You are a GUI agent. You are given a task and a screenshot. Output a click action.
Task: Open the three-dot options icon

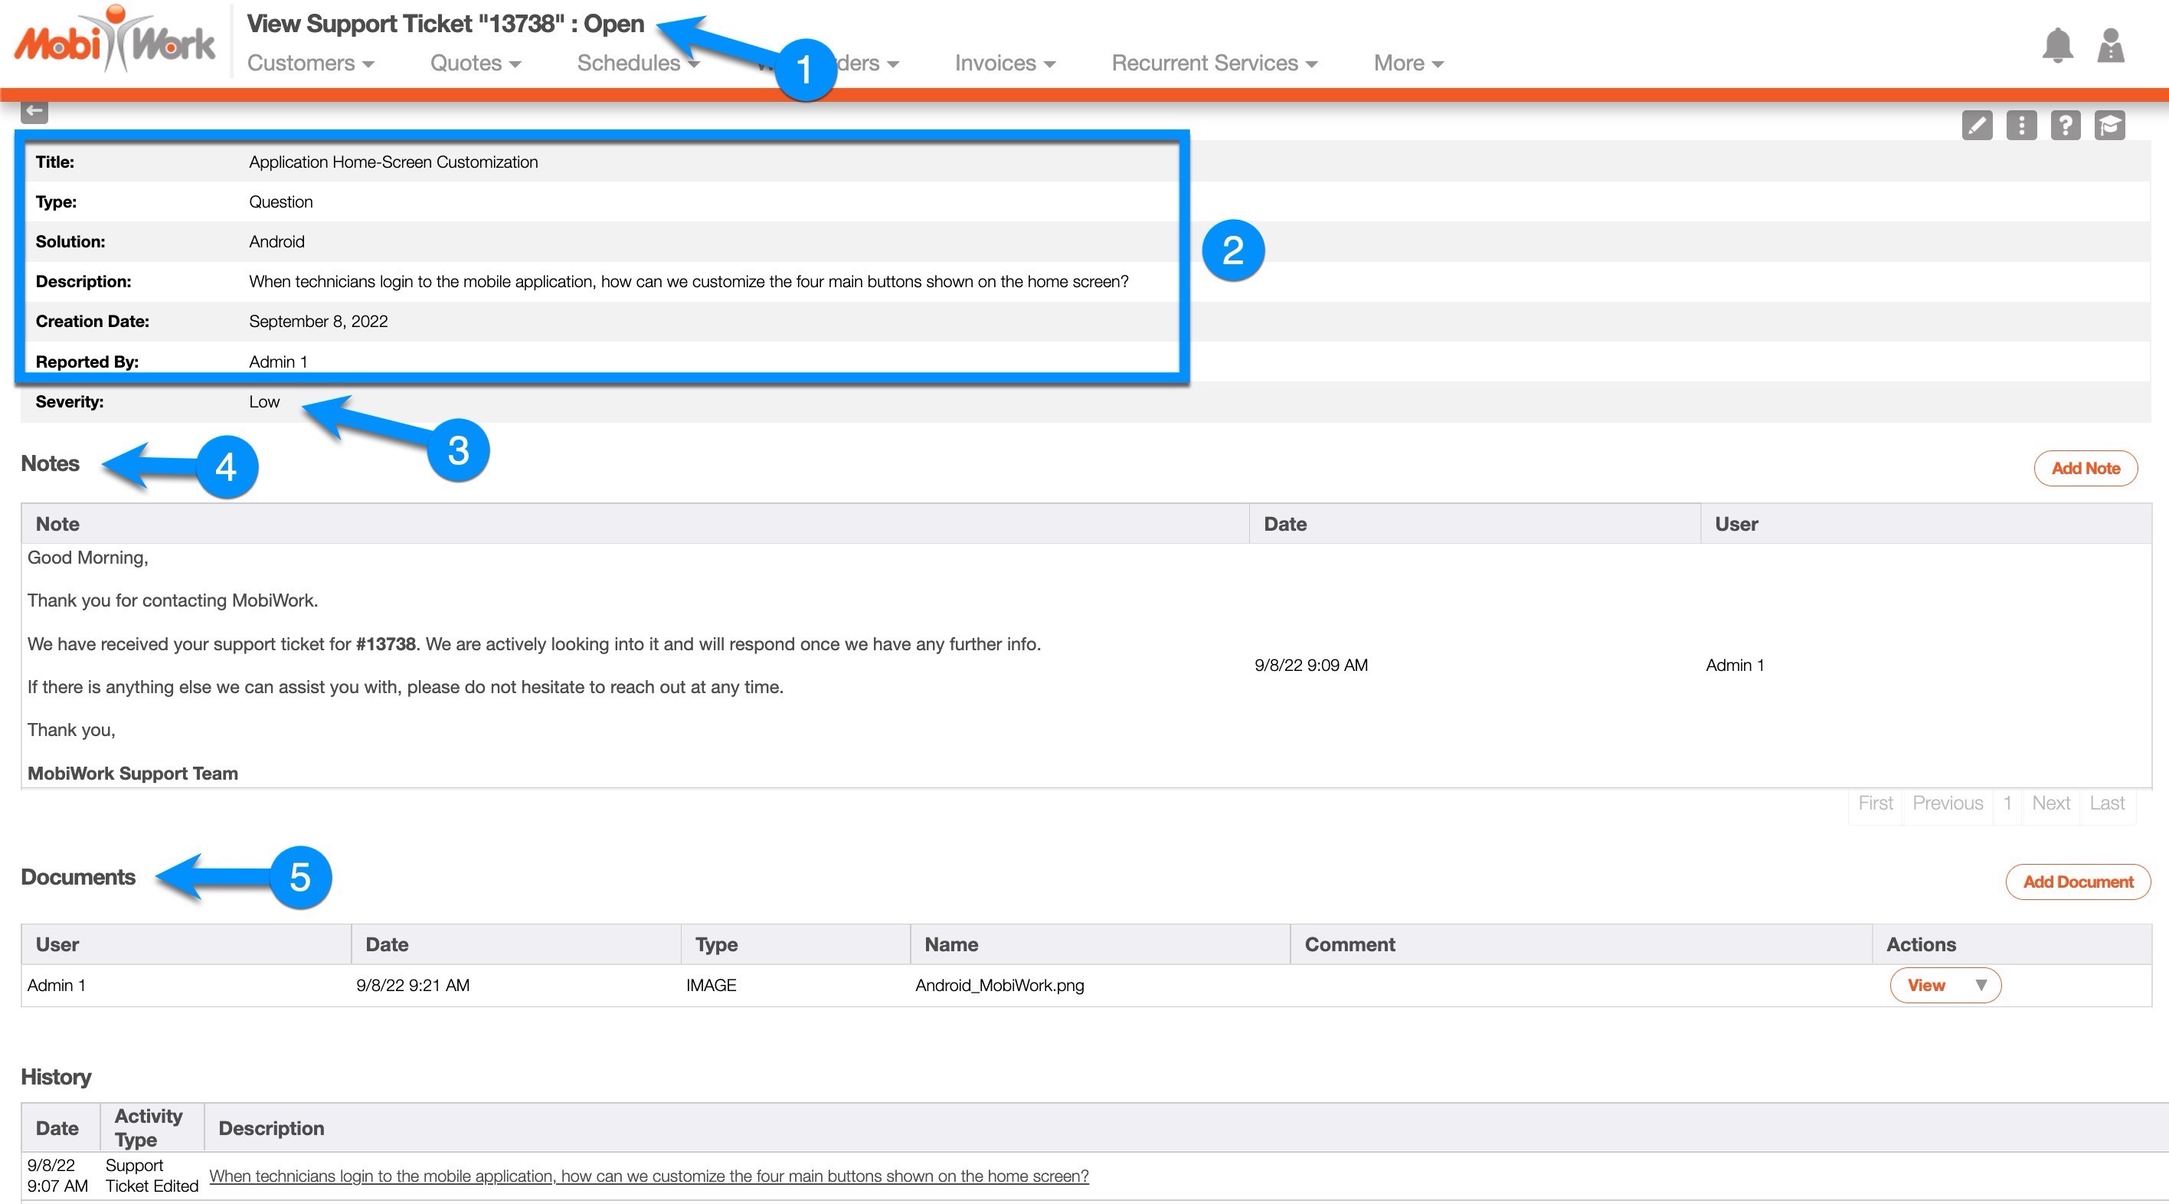pos(2021,126)
